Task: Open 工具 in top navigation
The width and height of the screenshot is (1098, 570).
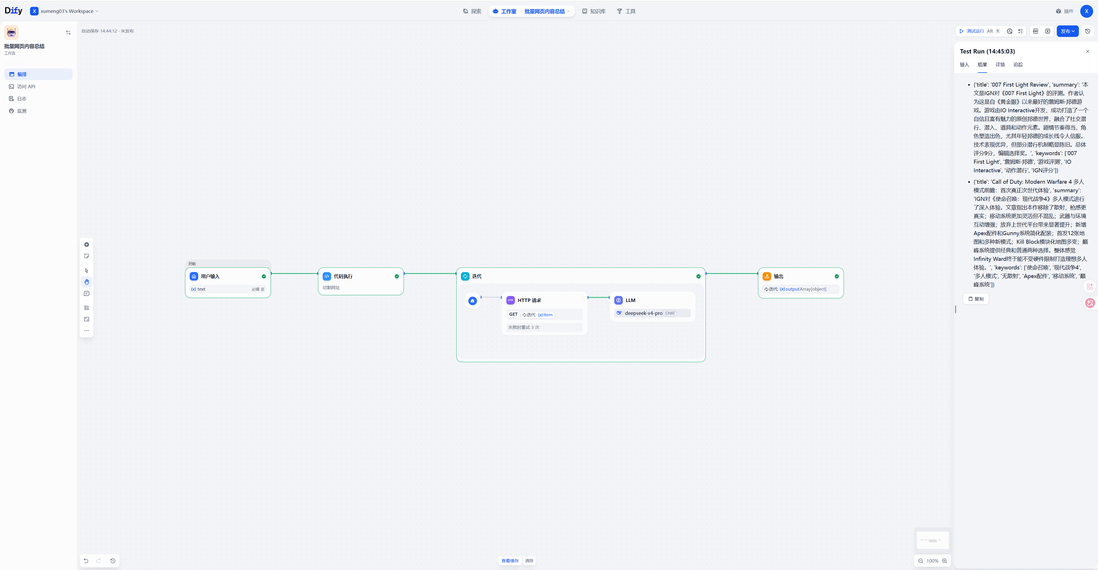Action: pos(626,11)
